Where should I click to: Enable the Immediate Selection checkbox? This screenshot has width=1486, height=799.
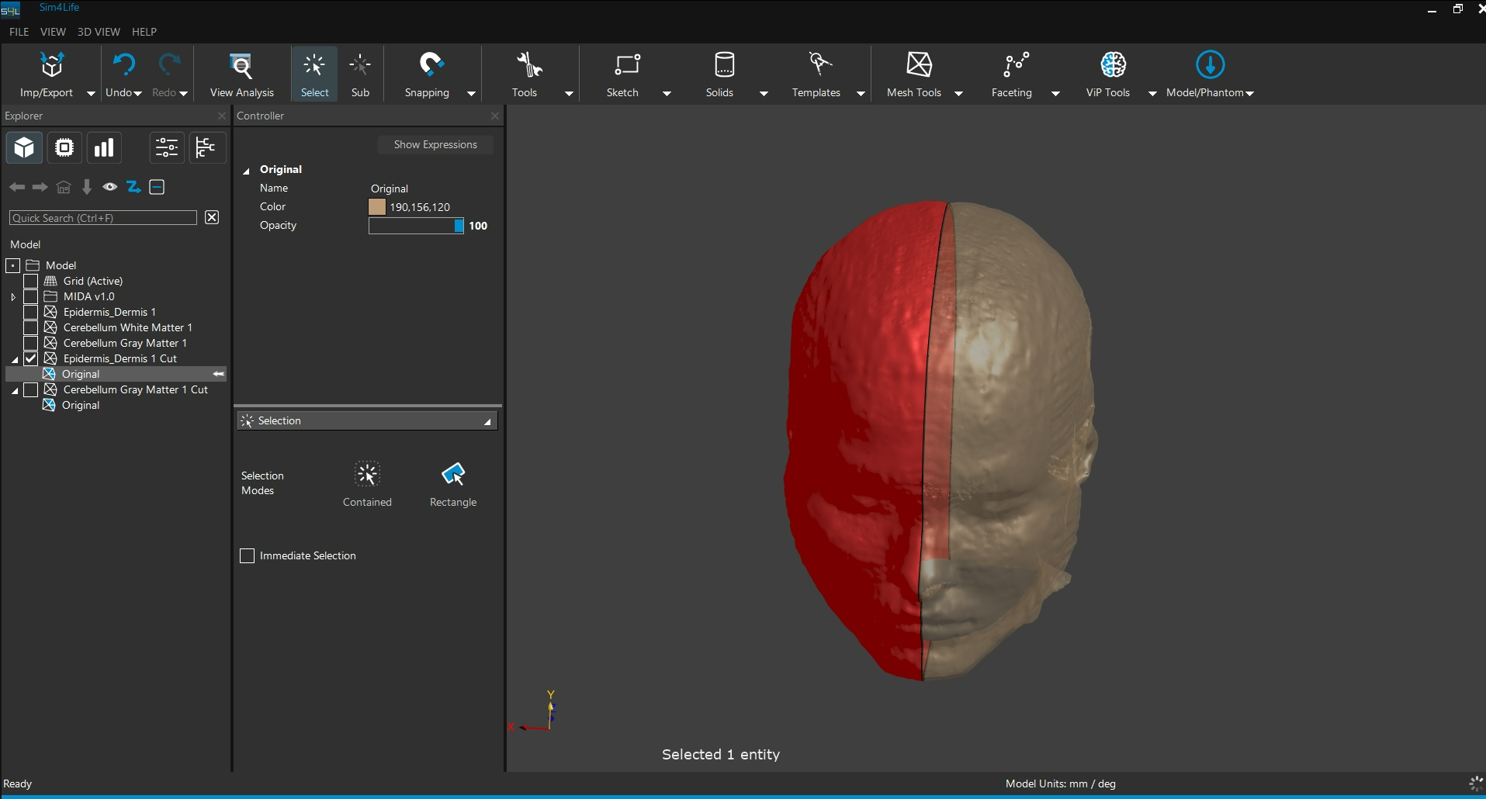[x=248, y=556]
